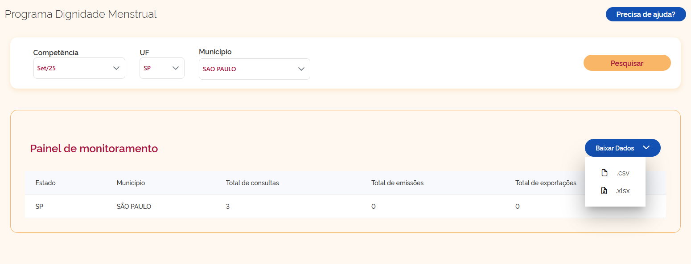Viewport: 691px width, 264px height.
Task: Choose the .csv download option
Action: [x=623, y=173]
